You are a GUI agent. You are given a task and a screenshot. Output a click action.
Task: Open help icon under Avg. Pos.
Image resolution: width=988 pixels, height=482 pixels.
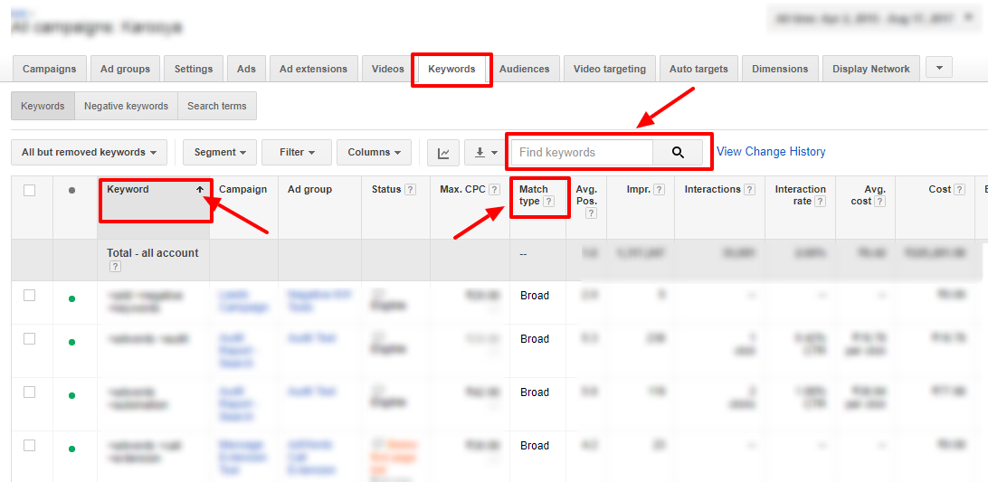click(591, 213)
